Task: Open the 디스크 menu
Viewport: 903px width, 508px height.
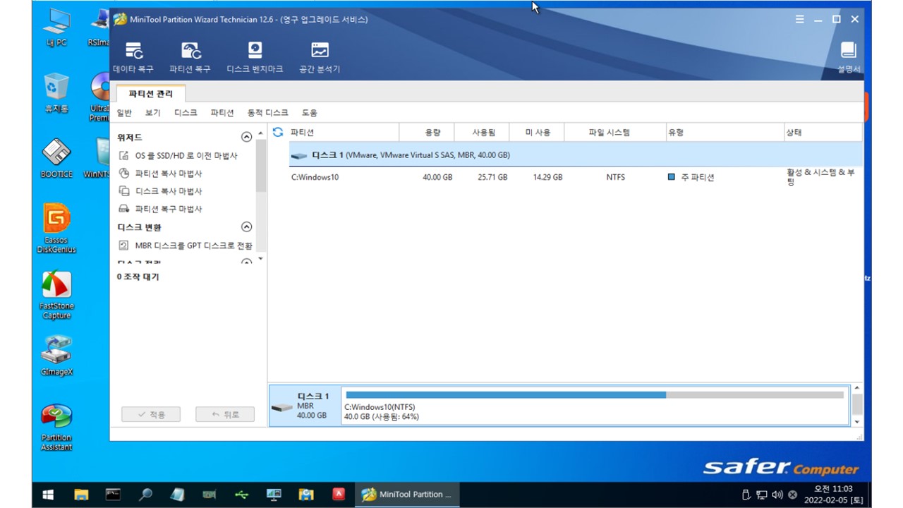Action: (x=186, y=113)
